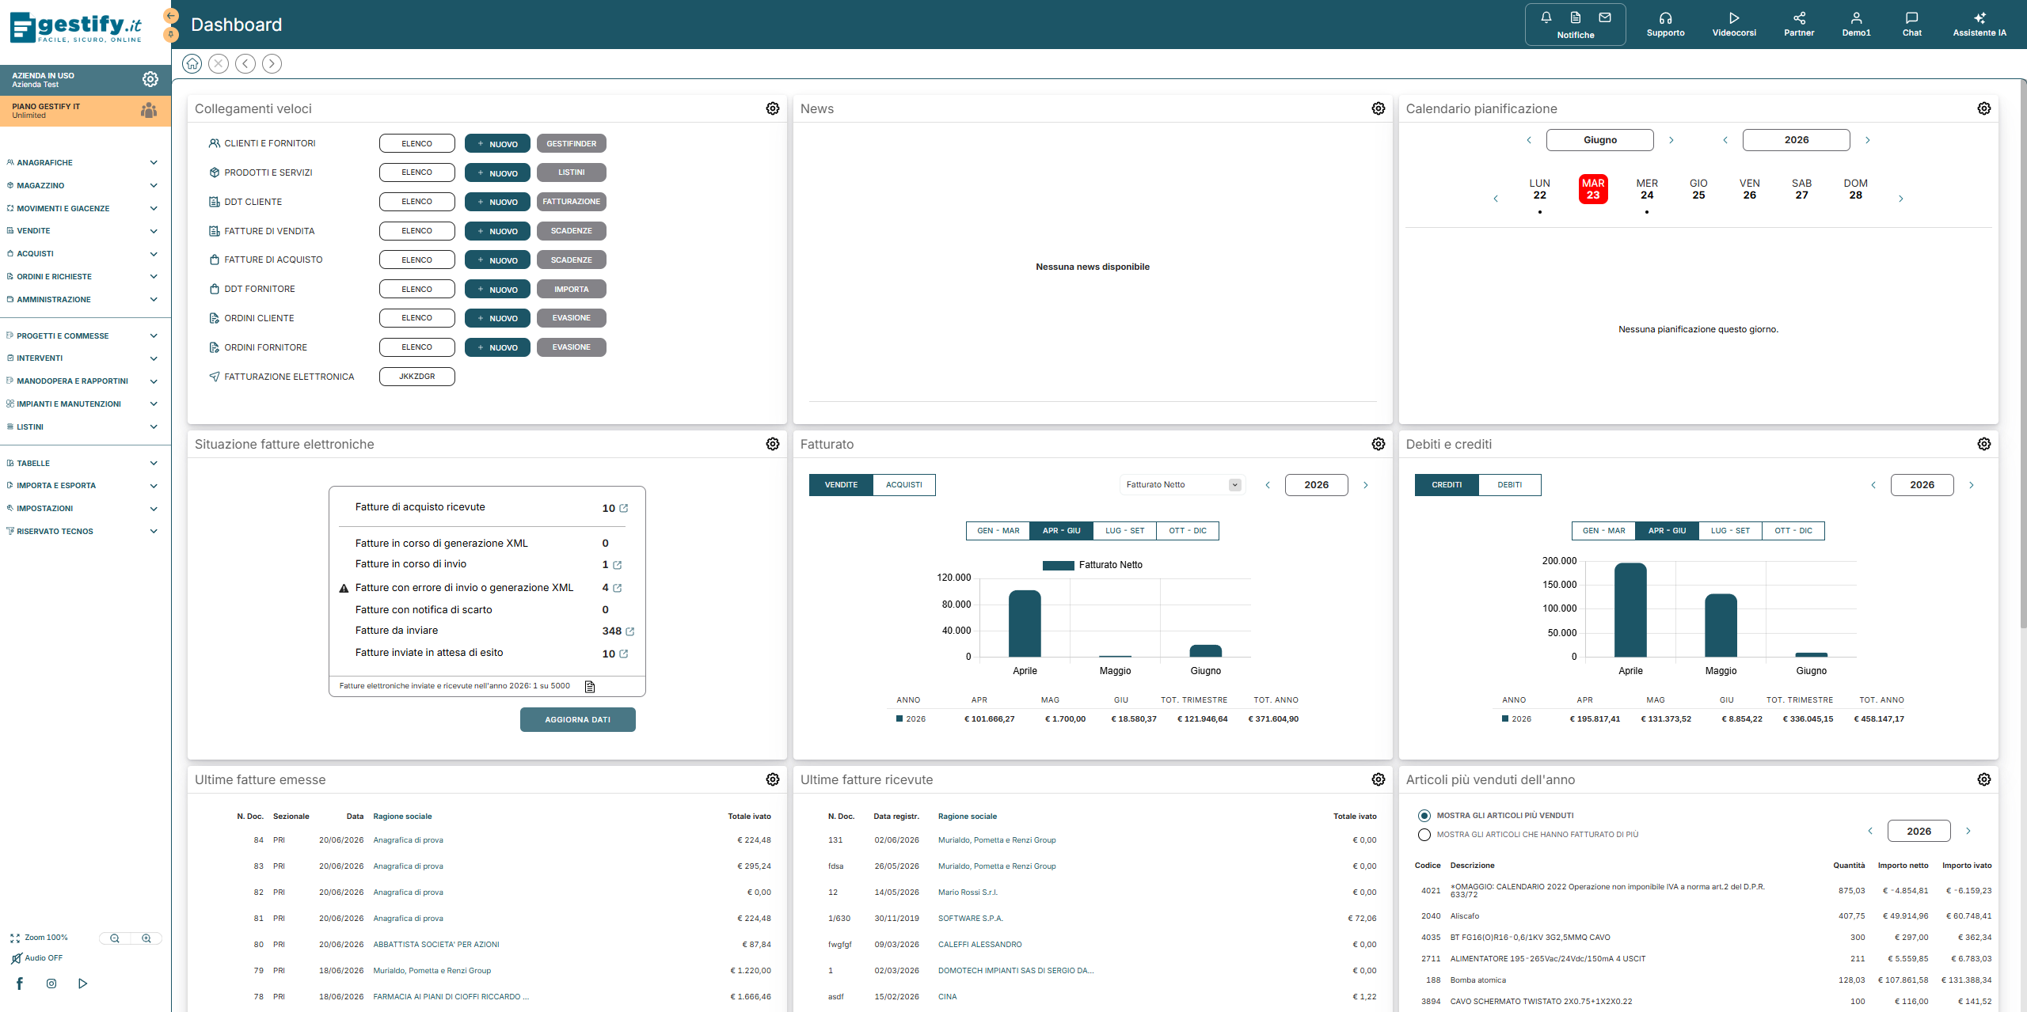Zoom in with magnifier plus

coord(146,938)
